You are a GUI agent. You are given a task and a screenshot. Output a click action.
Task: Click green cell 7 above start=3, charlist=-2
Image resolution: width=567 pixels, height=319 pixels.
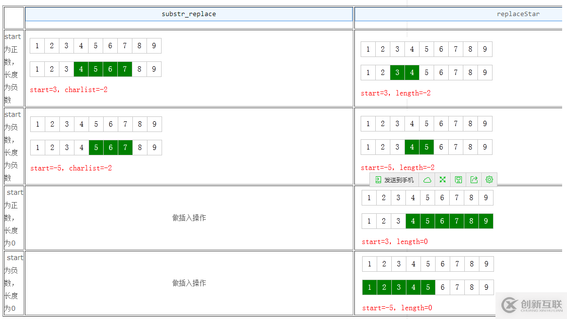click(x=125, y=69)
